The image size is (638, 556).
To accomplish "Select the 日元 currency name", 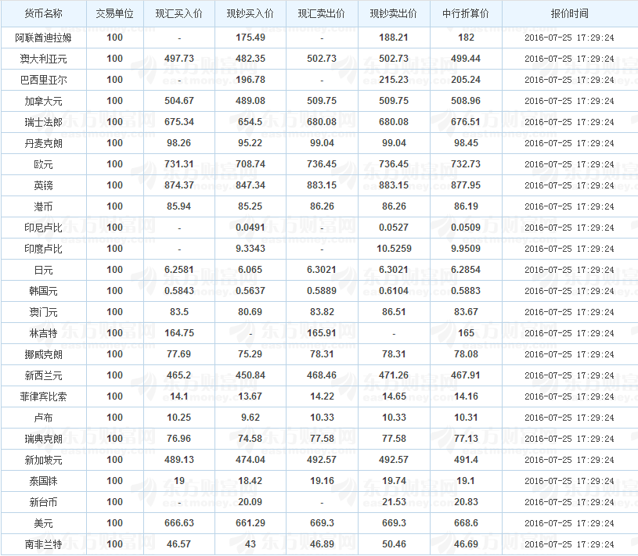I will [x=44, y=271].
